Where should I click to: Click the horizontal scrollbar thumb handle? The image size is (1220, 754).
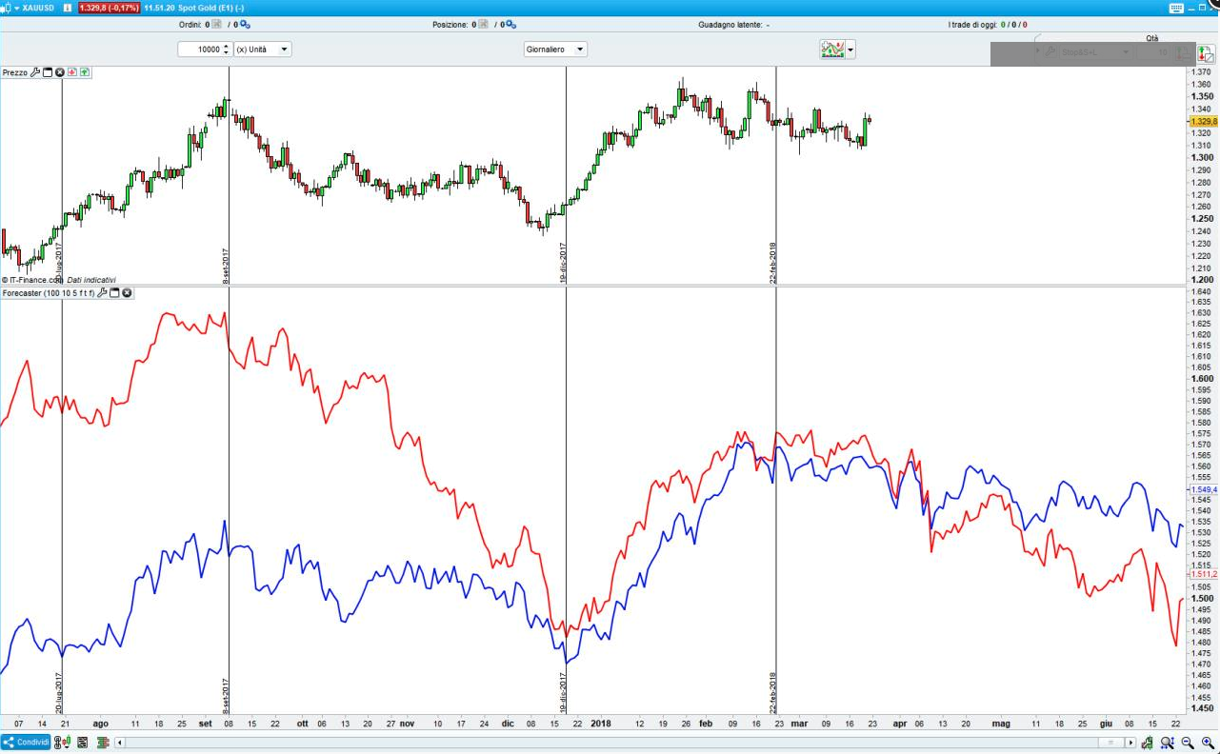coord(1110,743)
